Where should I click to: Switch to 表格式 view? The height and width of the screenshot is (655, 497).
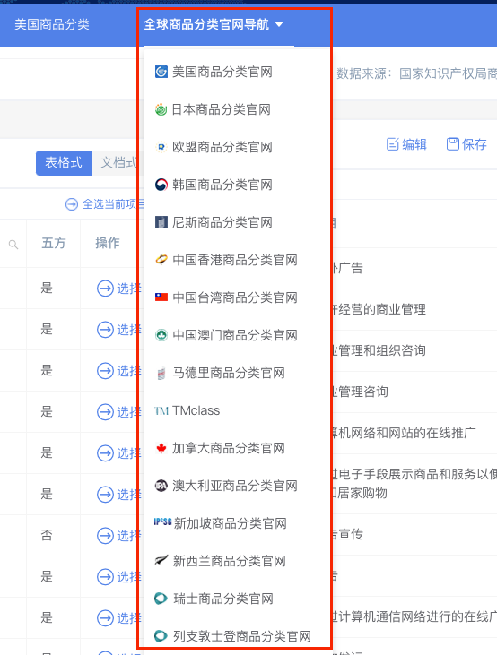[x=64, y=163]
